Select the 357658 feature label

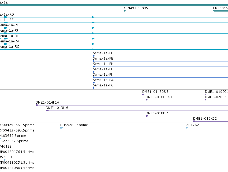(x=6, y=158)
